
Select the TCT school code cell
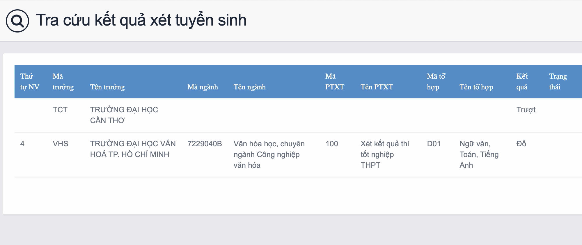coord(60,110)
